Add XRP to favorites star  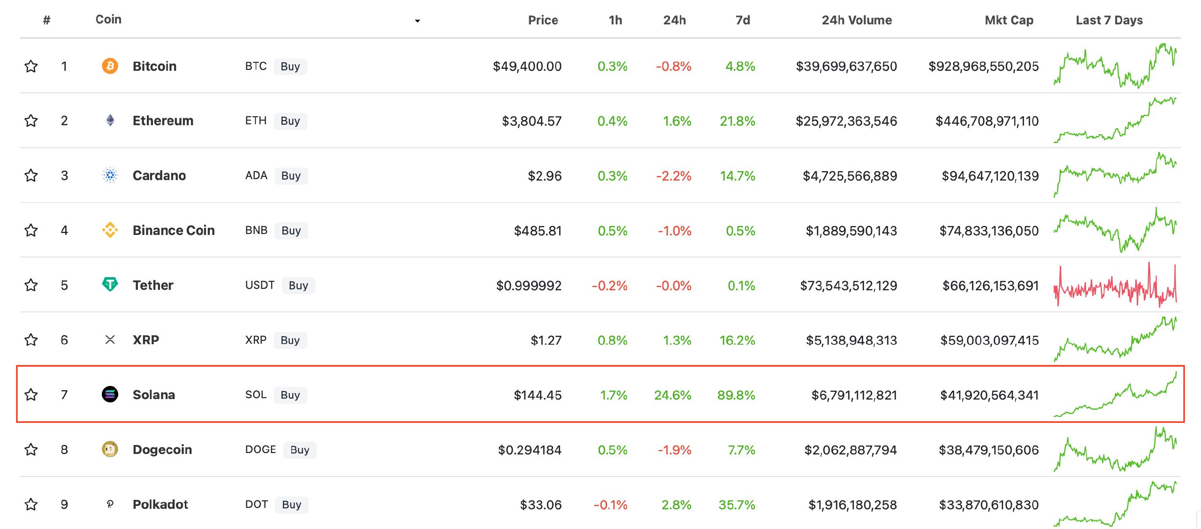coord(31,340)
